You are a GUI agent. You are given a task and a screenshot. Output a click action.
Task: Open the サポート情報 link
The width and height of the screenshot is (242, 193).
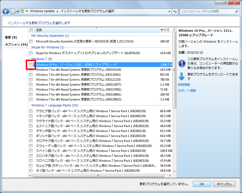pyautogui.click(x=187, y=91)
